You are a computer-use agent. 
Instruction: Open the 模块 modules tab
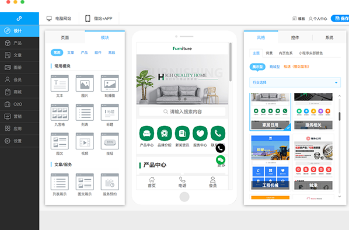click(105, 37)
